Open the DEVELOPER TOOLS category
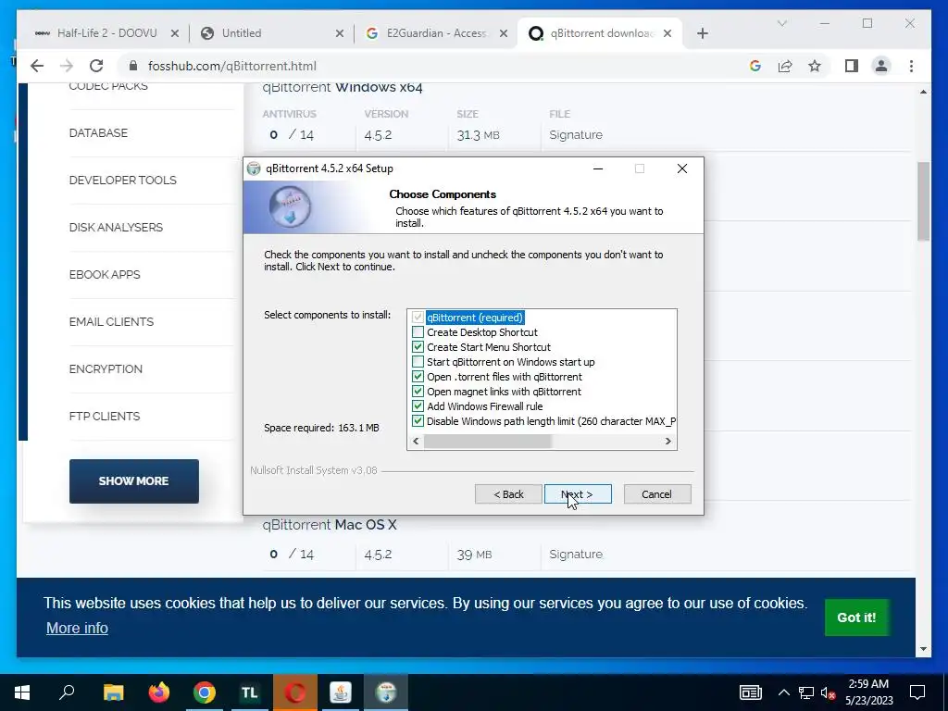The image size is (948, 711). 123,181
